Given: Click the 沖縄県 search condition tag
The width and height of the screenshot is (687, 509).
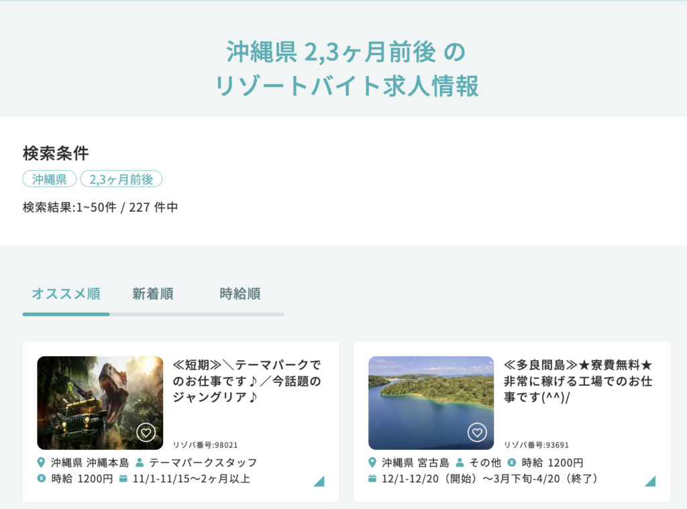Looking at the screenshot, I should 49,179.
